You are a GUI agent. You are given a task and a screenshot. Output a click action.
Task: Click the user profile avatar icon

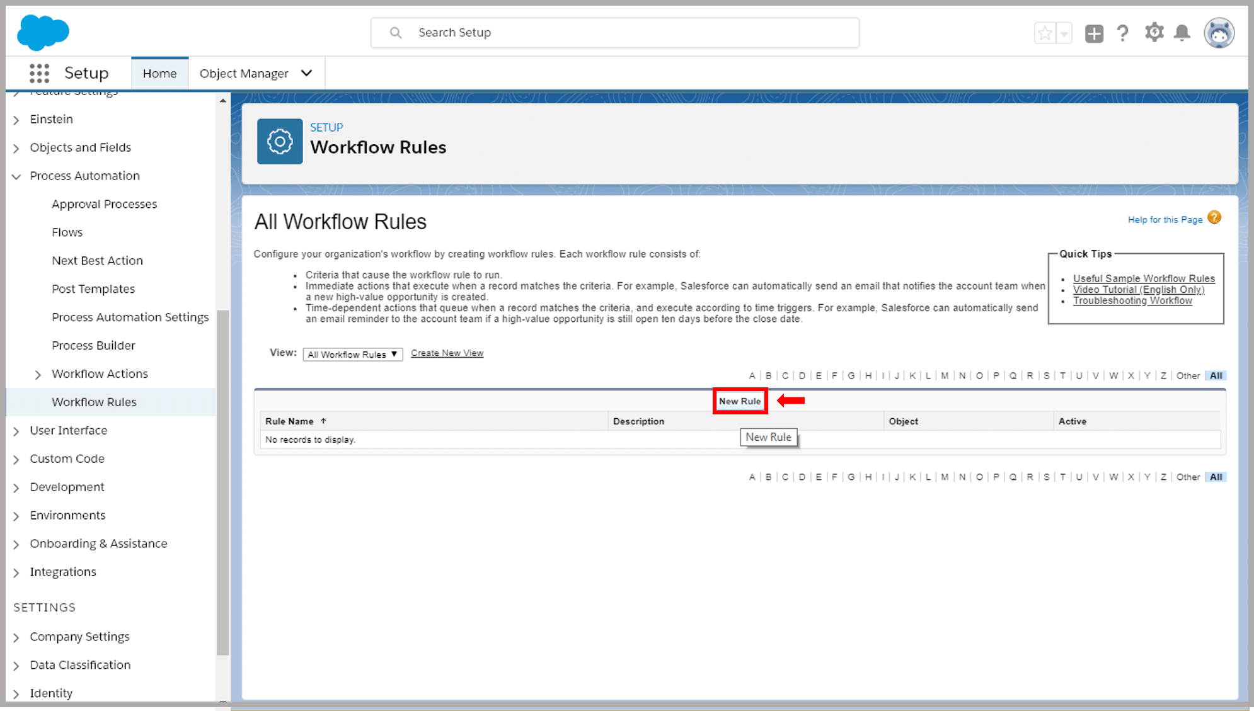1219,33
